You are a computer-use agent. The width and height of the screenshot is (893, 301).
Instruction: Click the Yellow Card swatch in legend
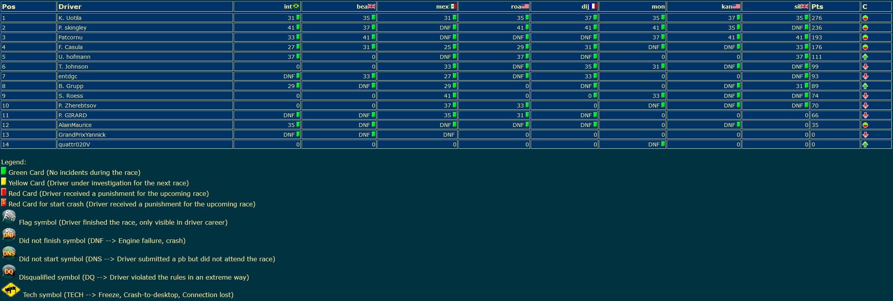4,181
